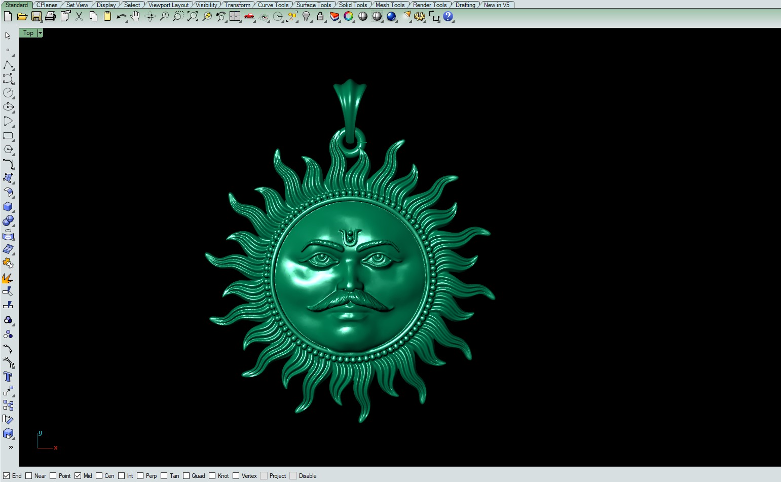Select the Trim tool
Screen dimensions: 781x482
point(8,291)
